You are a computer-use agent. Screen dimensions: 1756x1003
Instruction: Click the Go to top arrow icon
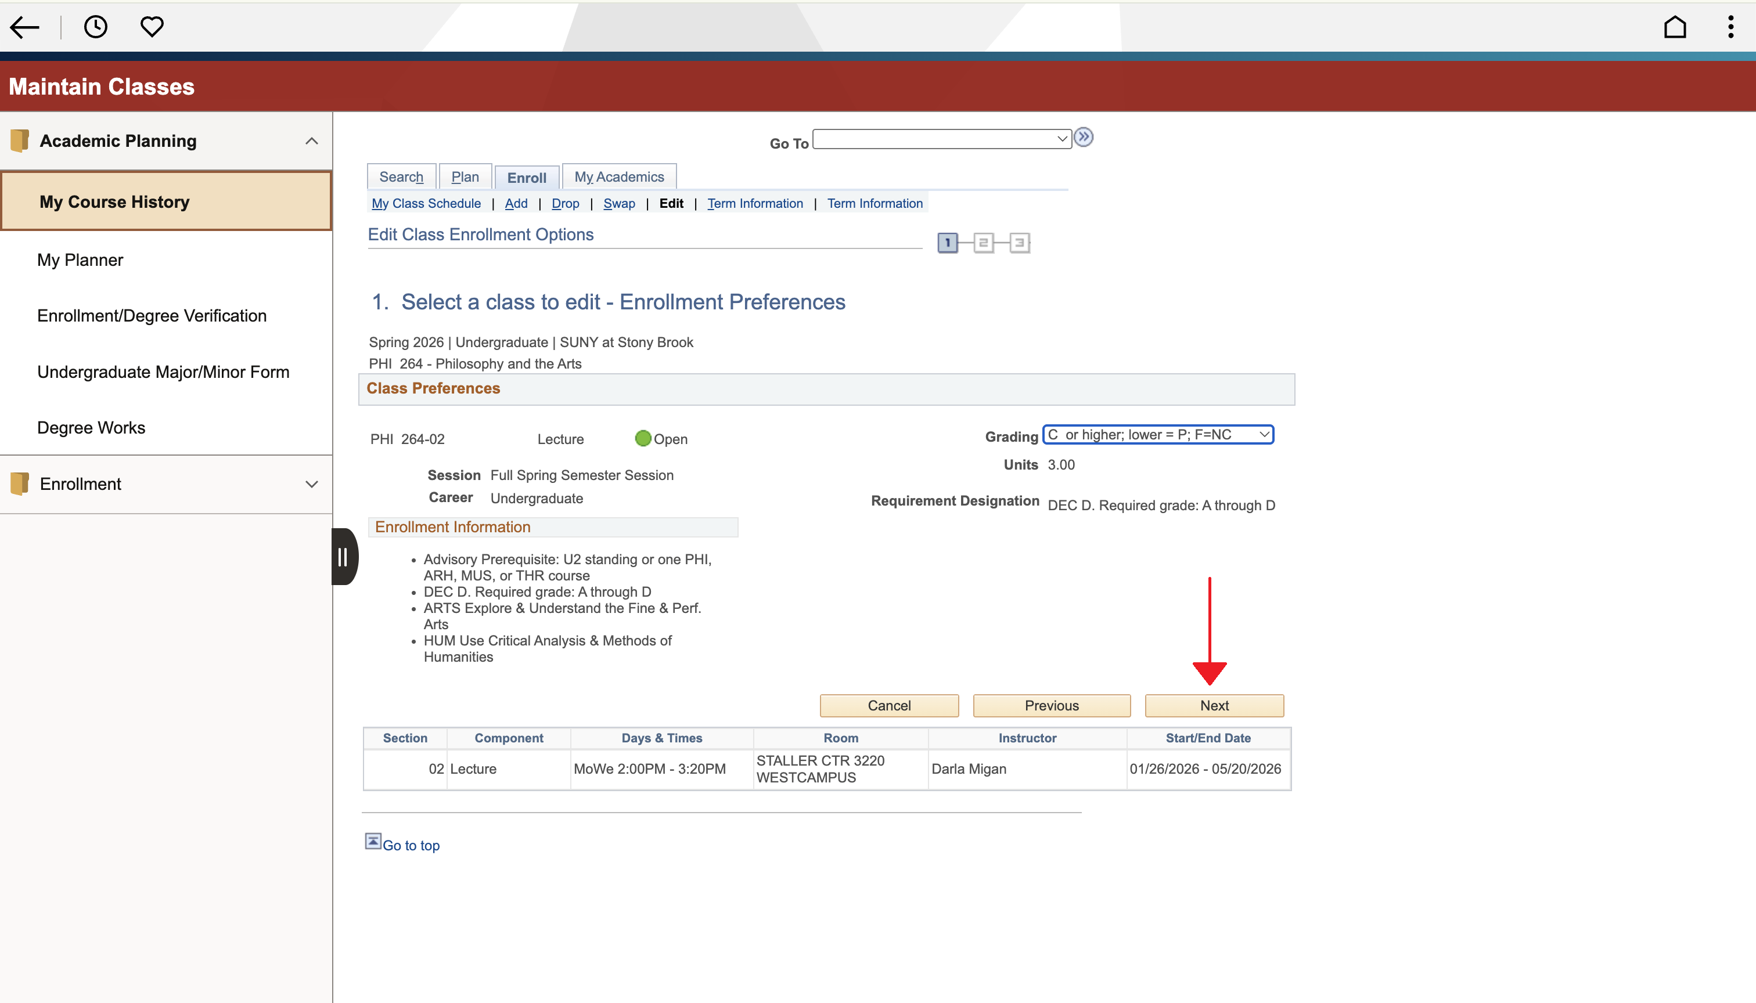click(373, 841)
